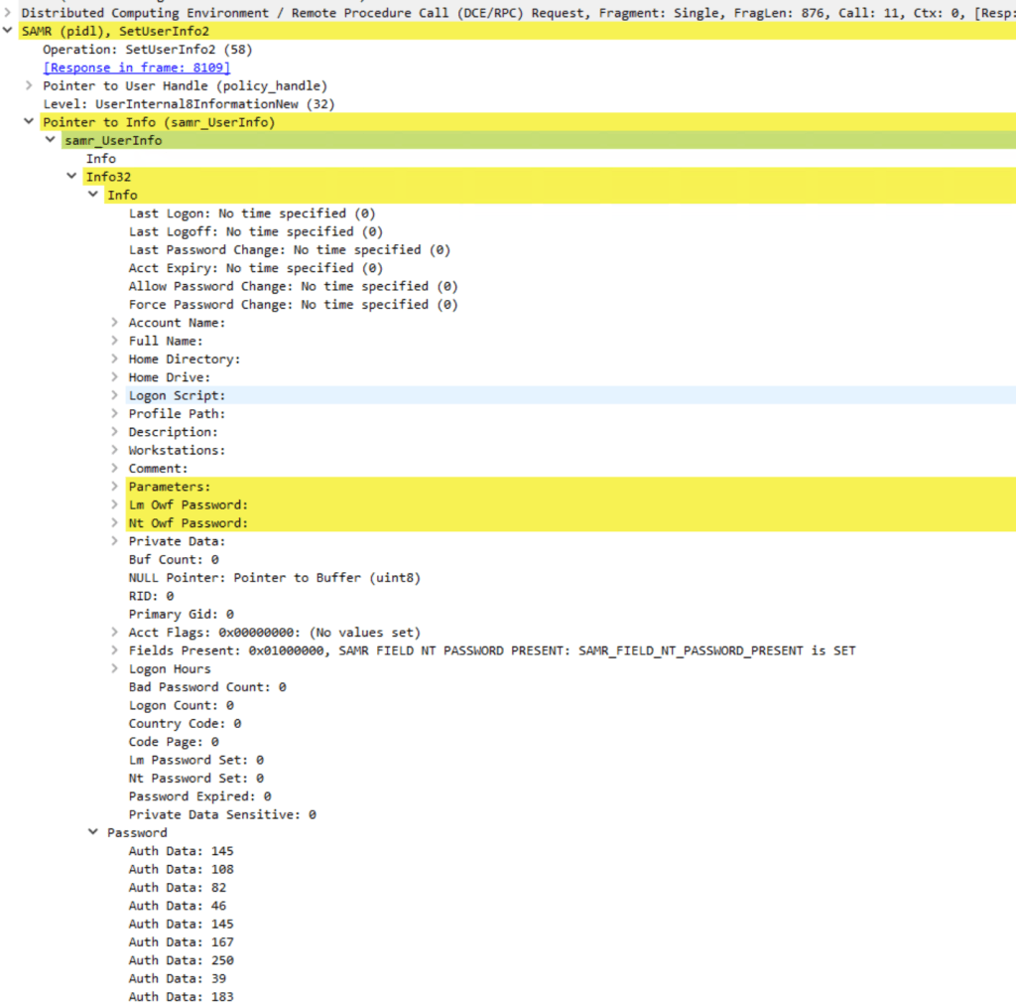The image size is (1016, 1005).
Task: Collapse the Info32 node
Action: coord(71,177)
